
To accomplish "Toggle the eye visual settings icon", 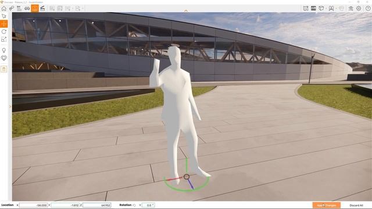I will [x=351, y=8].
